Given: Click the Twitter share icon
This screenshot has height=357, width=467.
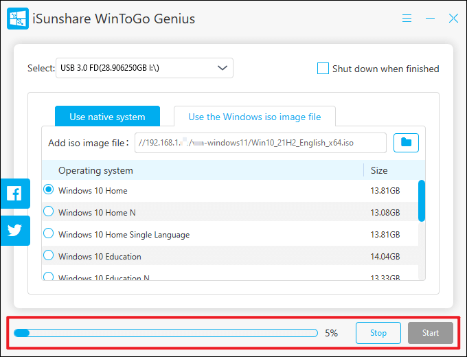Looking at the screenshot, I should coord(15,231).
